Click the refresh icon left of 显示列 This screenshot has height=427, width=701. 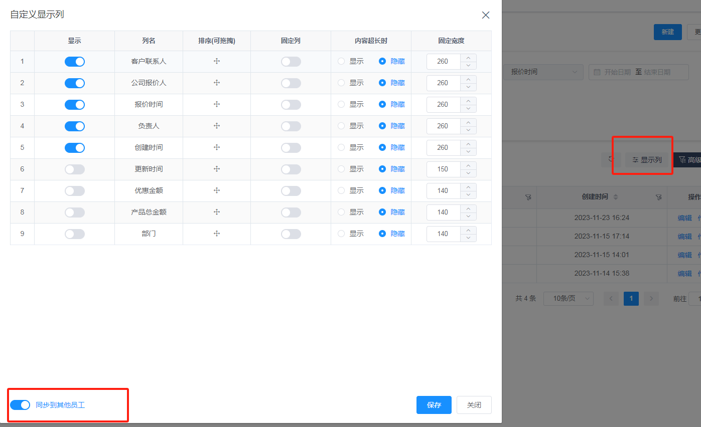[611, 159]
